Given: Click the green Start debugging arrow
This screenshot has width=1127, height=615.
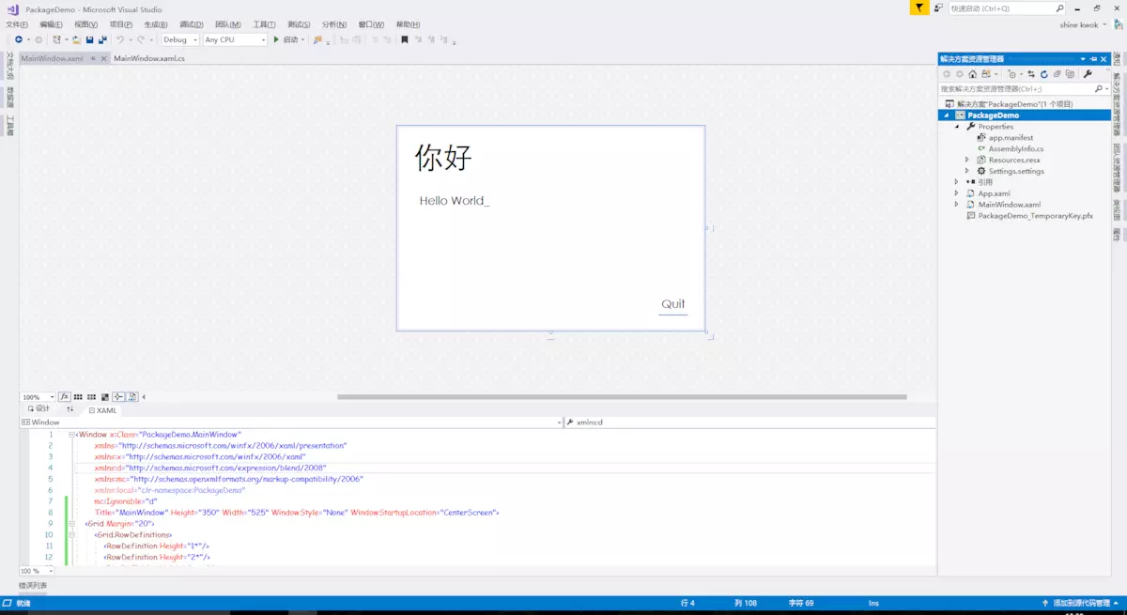Looking at the screenshot, I should point(276,39).
